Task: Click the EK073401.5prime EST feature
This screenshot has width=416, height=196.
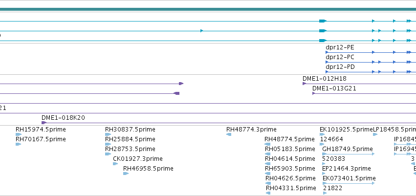Action: 349,183
